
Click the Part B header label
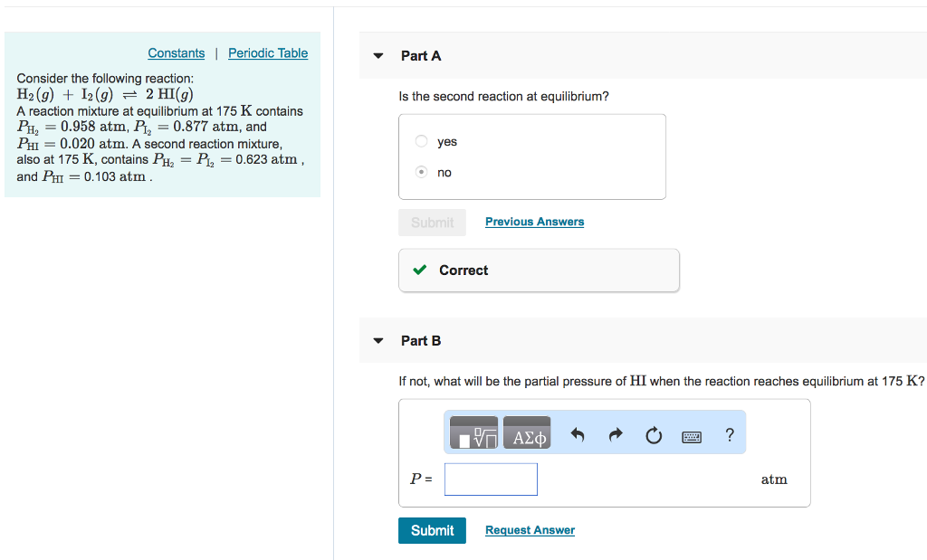421,341
